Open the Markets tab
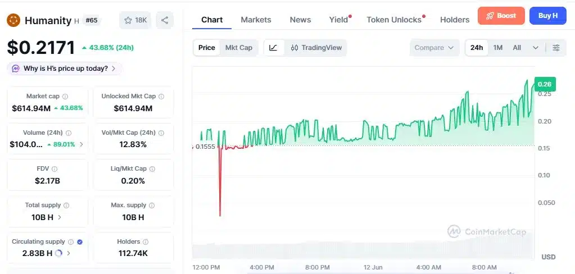575x274 pixels. pos(256,20)
